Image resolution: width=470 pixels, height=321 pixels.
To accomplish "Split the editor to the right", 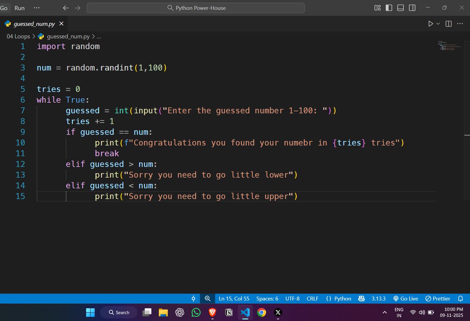I will tap(449, 24).
